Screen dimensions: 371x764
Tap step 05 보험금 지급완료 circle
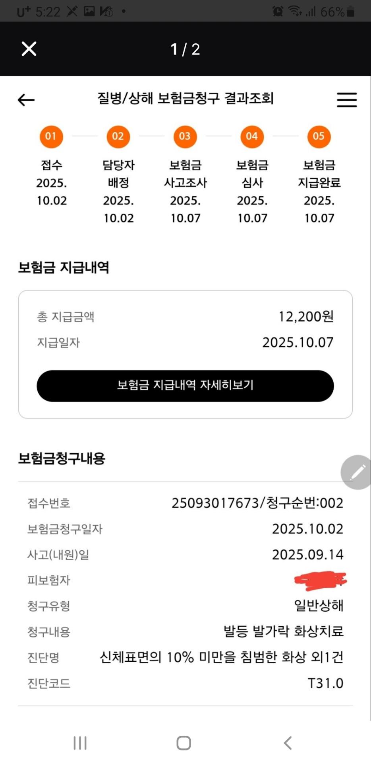point(319,136)
